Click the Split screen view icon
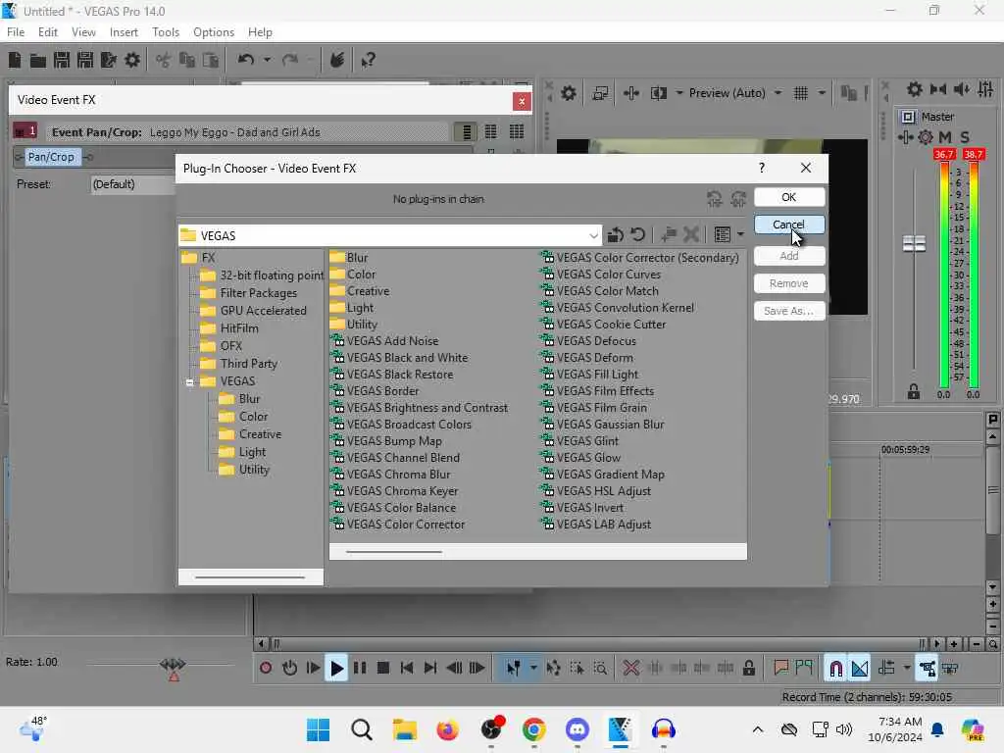 pos(659,93)
